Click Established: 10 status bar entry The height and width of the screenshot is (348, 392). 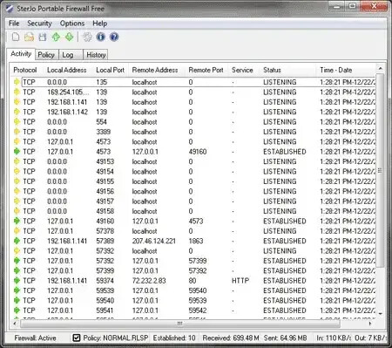point(174,338)
